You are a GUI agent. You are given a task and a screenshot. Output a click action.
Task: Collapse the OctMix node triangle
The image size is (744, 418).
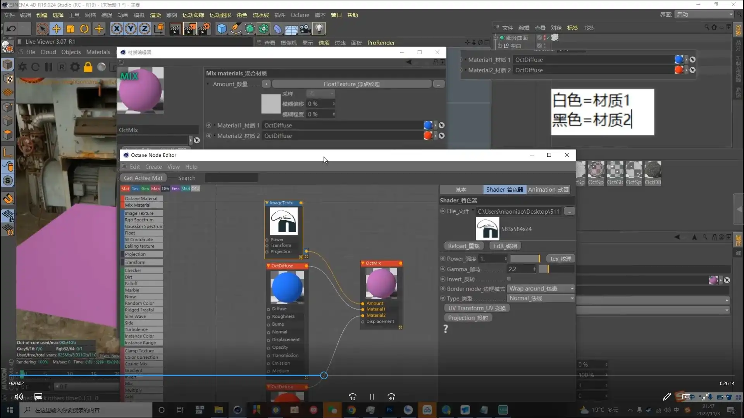pos(363,263)
